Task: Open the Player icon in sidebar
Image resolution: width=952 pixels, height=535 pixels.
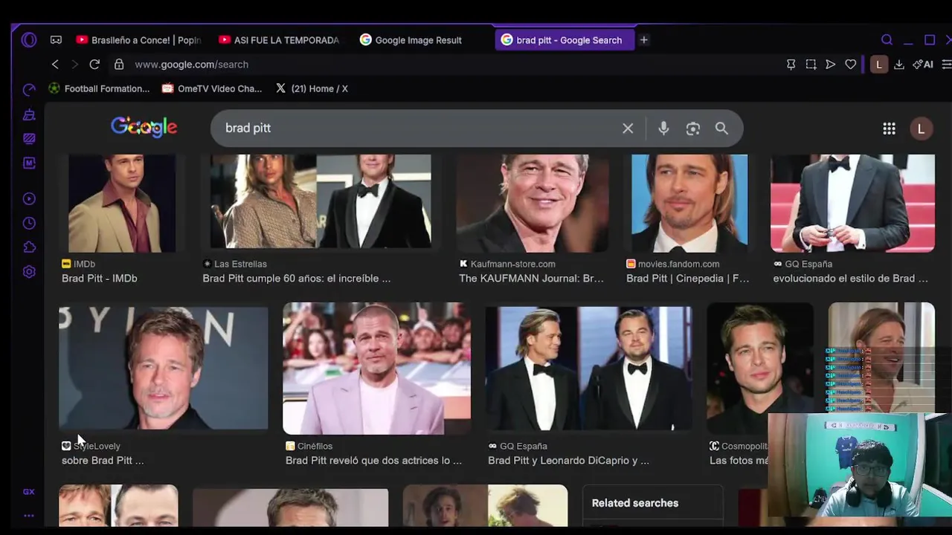Action: pyautogui.click(x=29, y=198)
